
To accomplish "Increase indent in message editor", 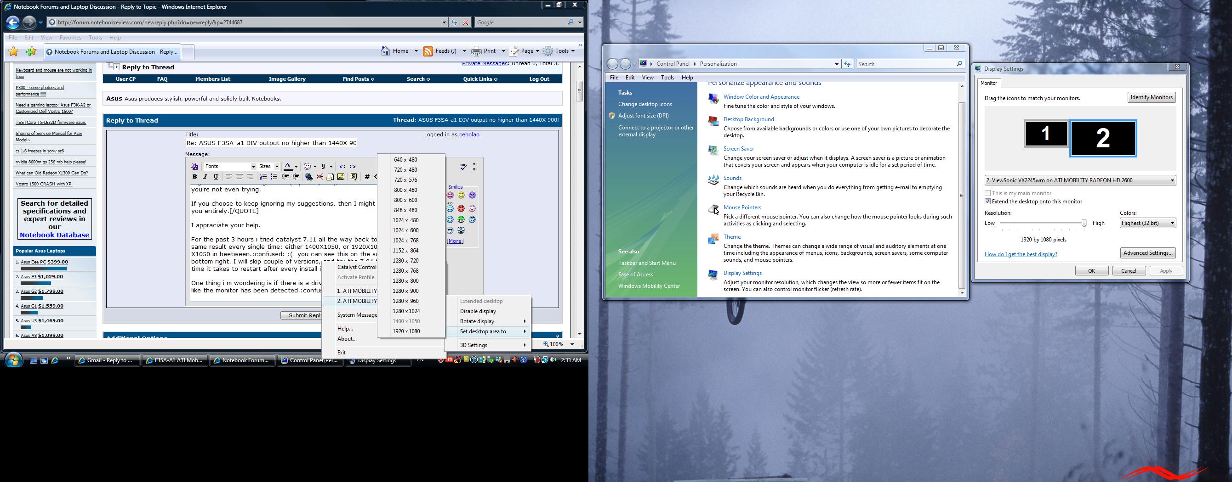I will click(296, 177).
